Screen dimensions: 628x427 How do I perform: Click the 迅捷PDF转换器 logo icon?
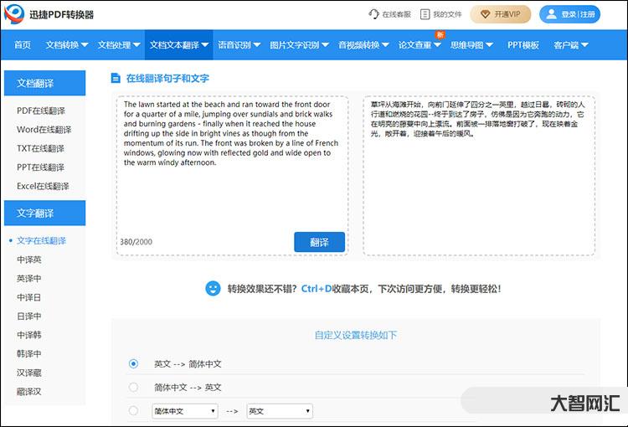(18, 14)
